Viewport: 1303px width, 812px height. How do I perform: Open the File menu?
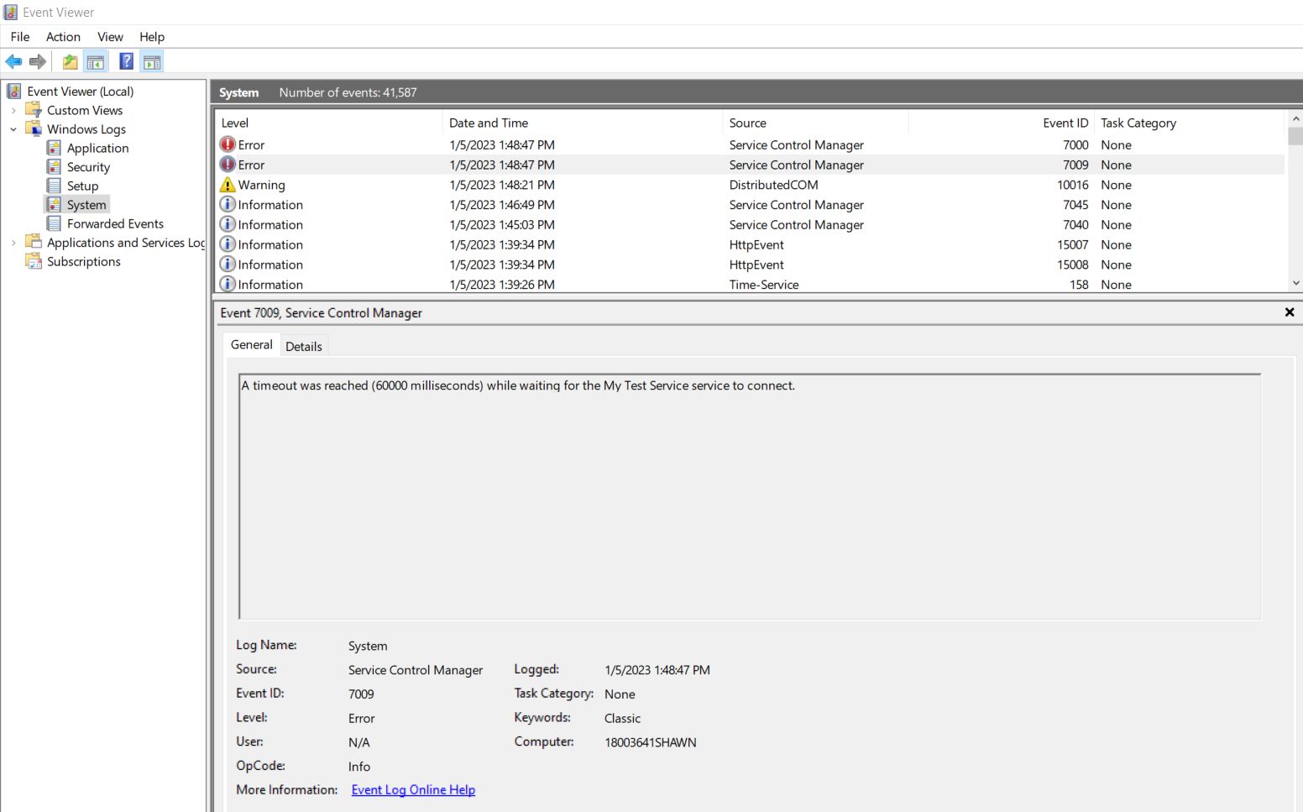click(x=20, y=37)
